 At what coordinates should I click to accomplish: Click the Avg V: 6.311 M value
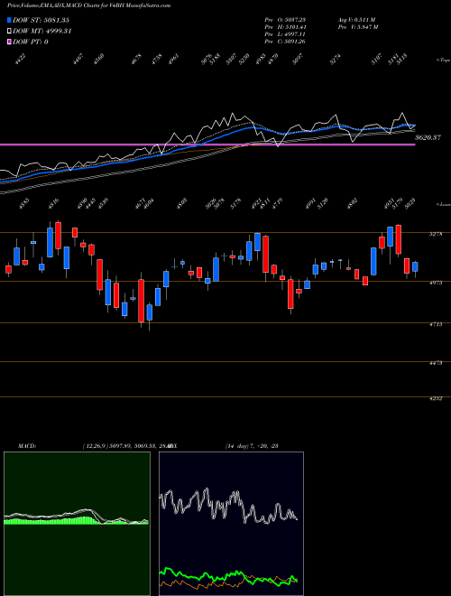click(x=357, y=20)
